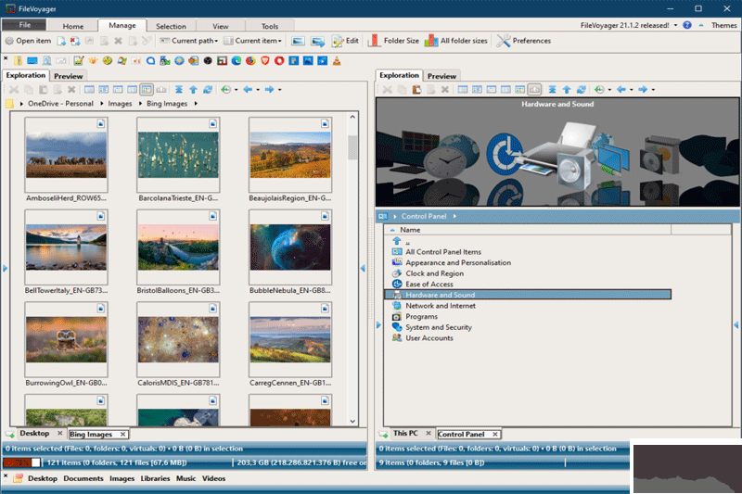The image size is (742, 494).
Task: Click the left pane vertical scrollbar thumb
Action: click(352, 148)
